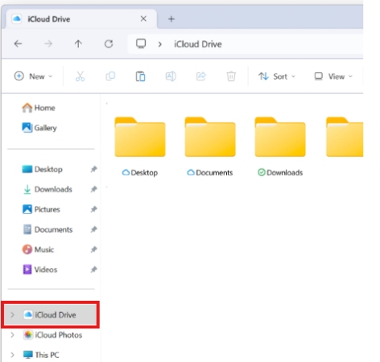The height and width of the screenshot is (362, 380).
Task: Expand the iCloud Drive tree node
Action: pos(12,315)
